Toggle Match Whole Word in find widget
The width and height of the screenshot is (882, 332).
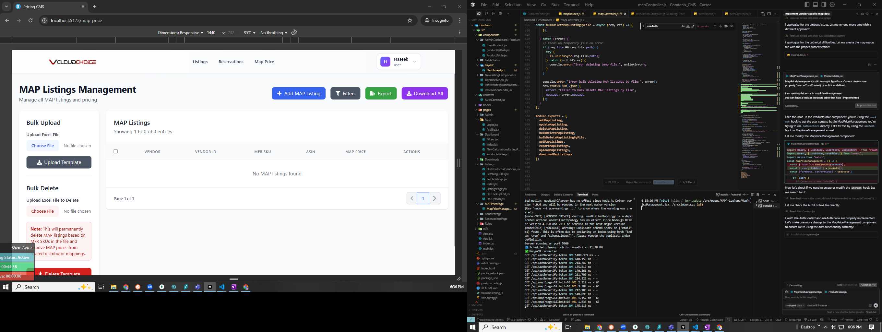[688, 26]
